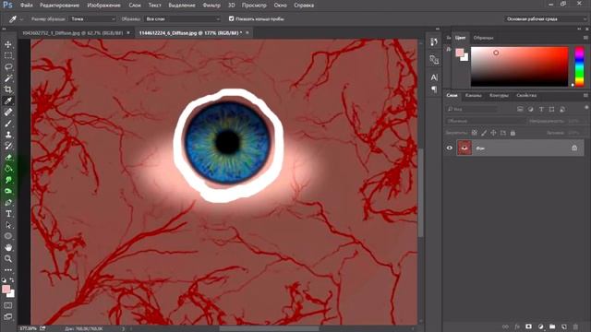Open sample size dropdown Точка
The image size is (591, 332).
pos(92,18)
